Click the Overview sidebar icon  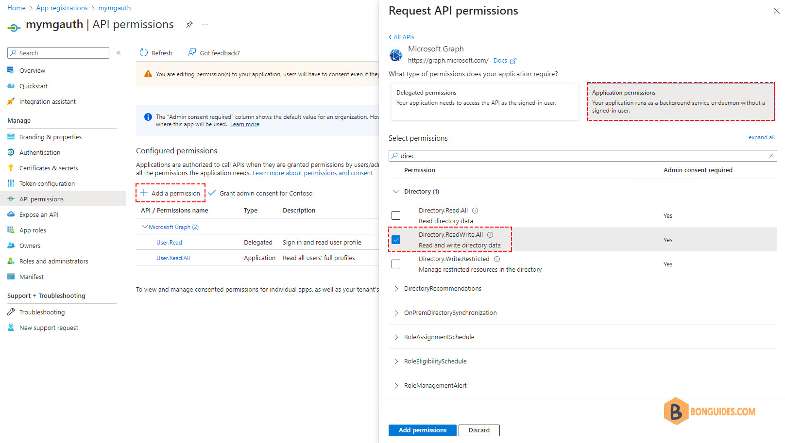tap(11, 70)
